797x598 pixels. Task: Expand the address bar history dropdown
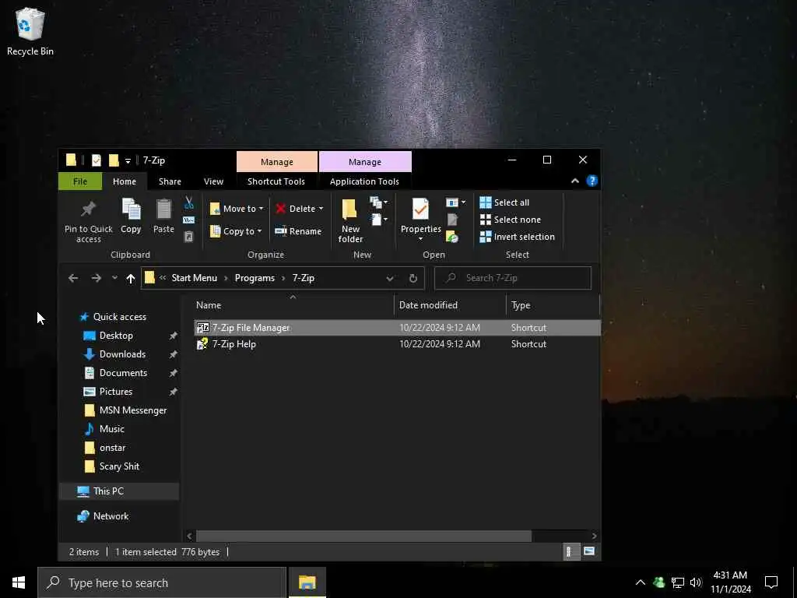390,278
